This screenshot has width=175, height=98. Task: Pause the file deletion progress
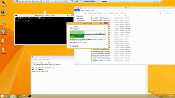[100, 29]
